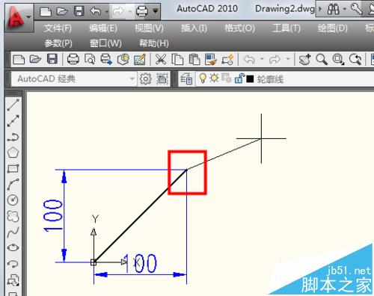374x296 pixels.
Task: Click the Publish icon in the standard toolbar
Action: (106, 60)
